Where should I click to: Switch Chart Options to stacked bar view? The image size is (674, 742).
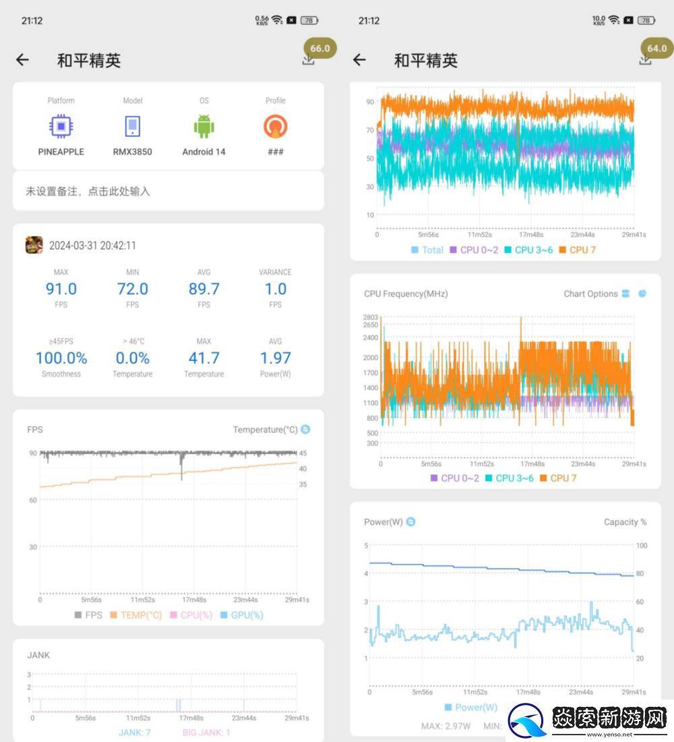[625, 294]
